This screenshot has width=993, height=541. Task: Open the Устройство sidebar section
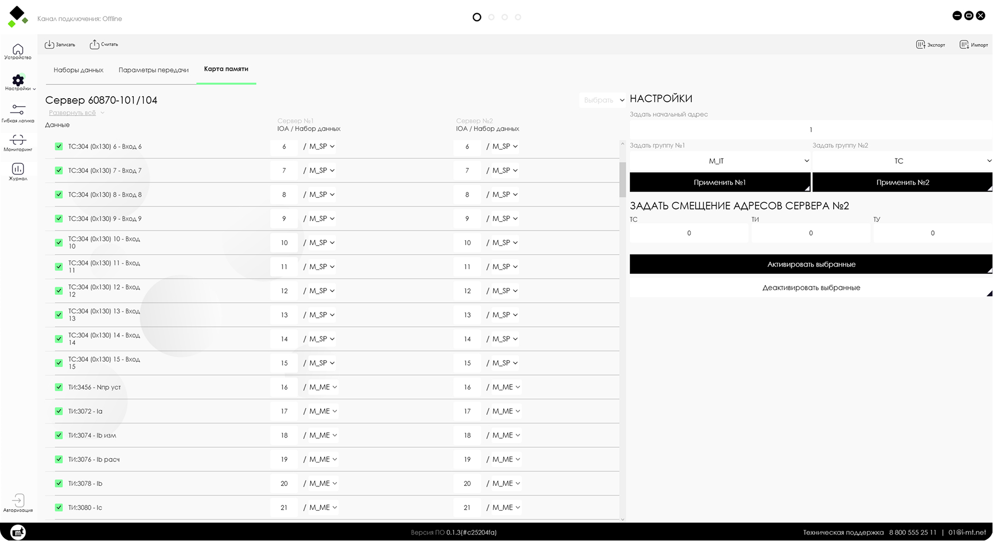tap(18, 51)
